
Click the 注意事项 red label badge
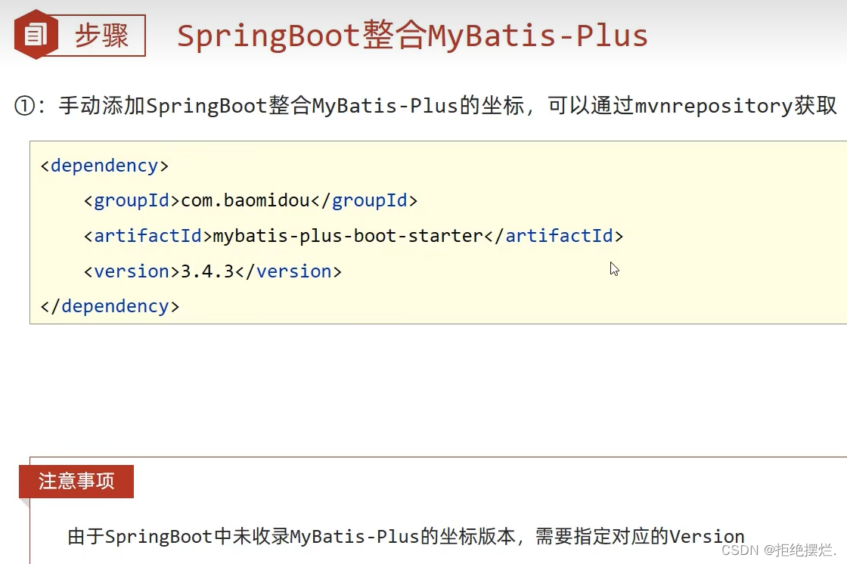pos(76,482)
